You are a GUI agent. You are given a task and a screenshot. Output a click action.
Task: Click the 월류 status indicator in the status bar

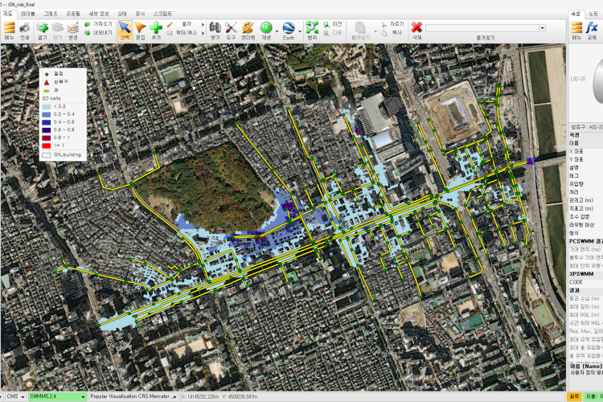pos(574,396)
